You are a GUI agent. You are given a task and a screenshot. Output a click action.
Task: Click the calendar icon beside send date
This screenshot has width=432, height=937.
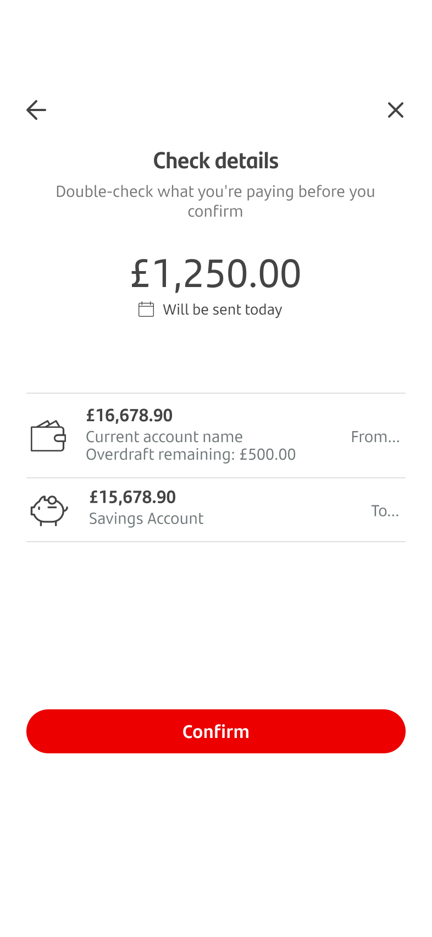tap(146, 310)
